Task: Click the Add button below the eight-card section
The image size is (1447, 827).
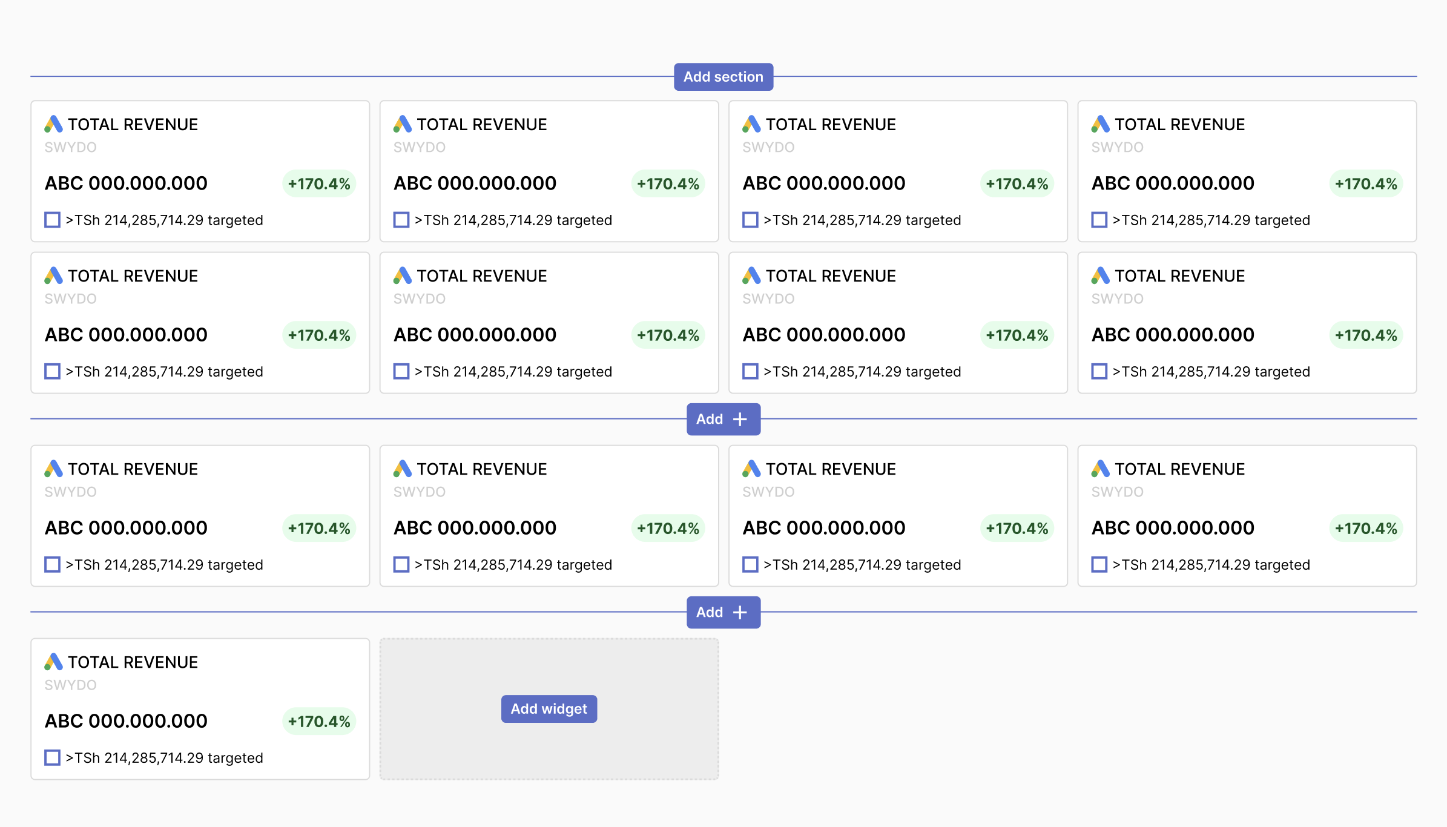Action: pyautogui.click(x=723, y=419)
